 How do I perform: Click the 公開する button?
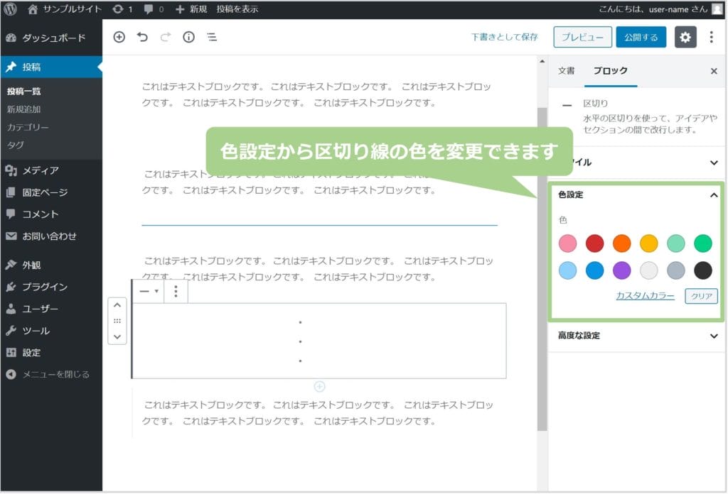click(x=641, y=38)
